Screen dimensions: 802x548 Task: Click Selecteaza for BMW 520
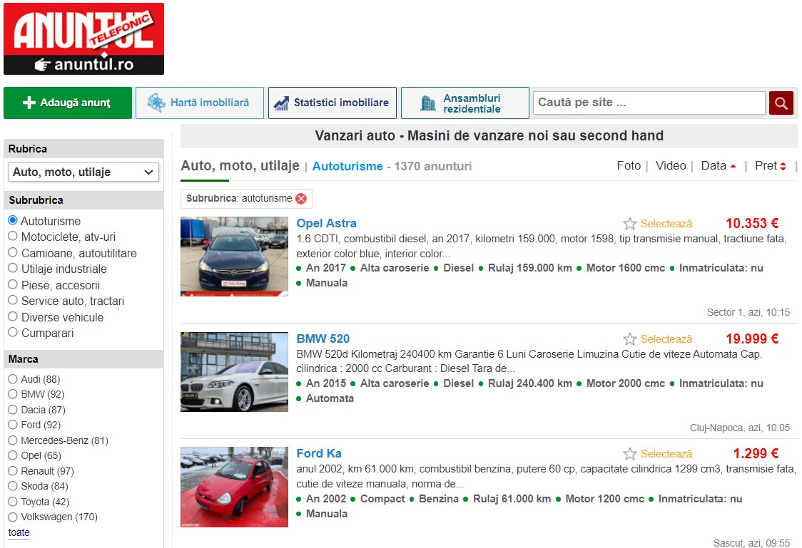666,339
